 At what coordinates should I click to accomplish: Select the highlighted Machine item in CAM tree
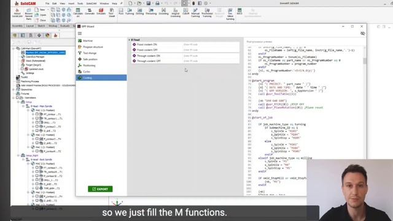point(45,53)
